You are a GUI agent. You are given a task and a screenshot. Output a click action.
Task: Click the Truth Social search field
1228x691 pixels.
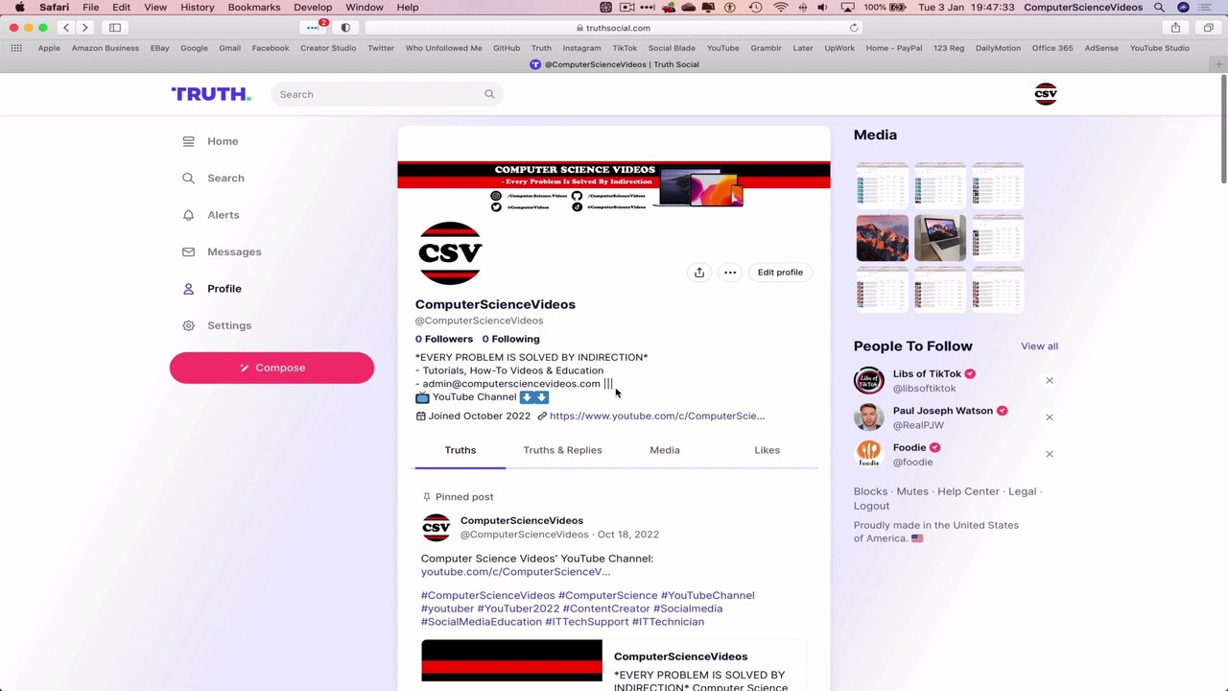coord(388,94)
